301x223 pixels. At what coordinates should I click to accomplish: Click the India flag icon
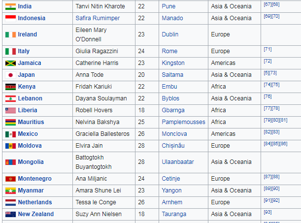coord(10,6)
